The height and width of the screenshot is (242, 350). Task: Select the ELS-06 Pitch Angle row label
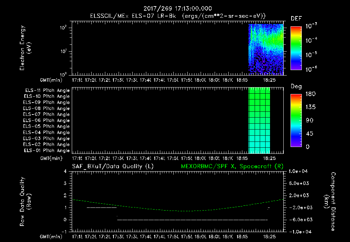pos(46,121)
